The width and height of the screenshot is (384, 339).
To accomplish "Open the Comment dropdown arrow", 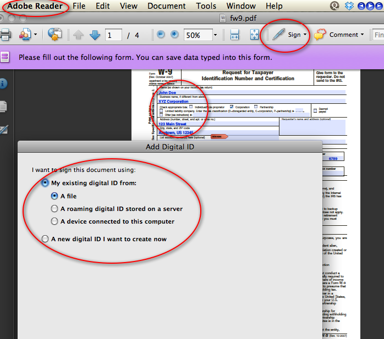I will pos(362,35).
